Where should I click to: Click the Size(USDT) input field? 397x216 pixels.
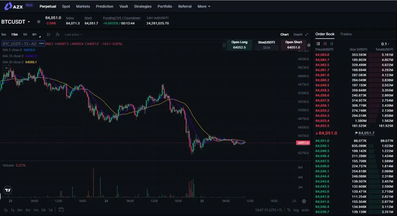click(x=266, y=47)
